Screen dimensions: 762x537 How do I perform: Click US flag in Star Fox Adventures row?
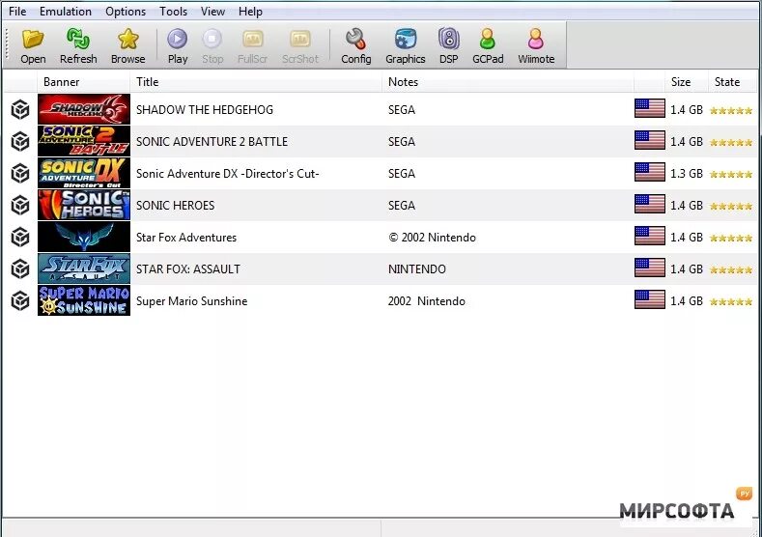tap(650, 237)
